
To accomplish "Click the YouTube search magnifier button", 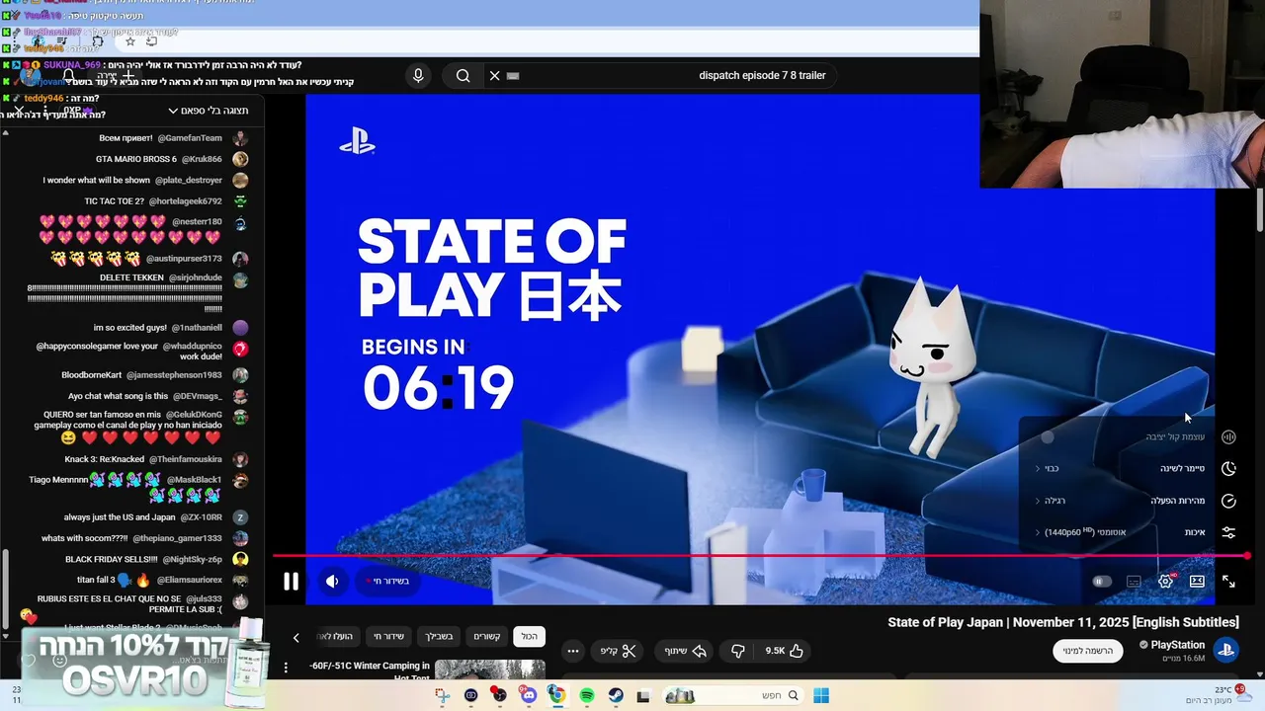I will (463, 75).
